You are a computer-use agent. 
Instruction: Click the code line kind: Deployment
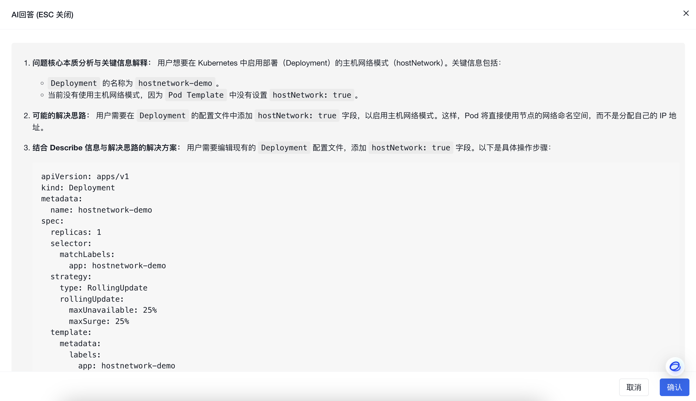coord(78,188)
